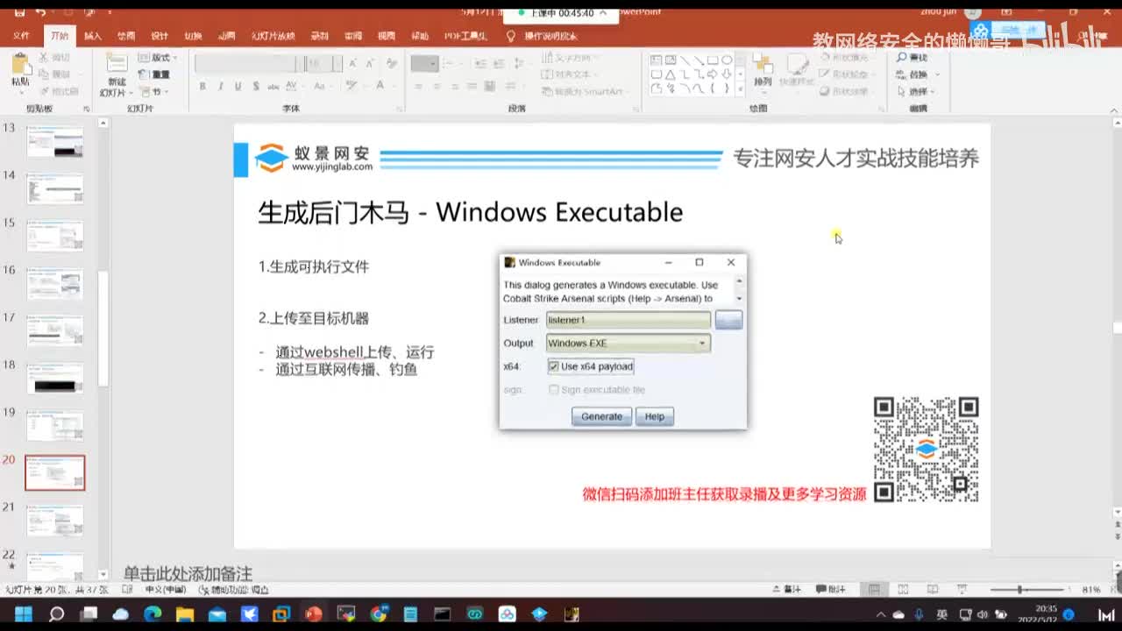The width and height of the screenshot is (1122, 631).
Task: Click the Generate button in dialog image
Action: [601, 416]
